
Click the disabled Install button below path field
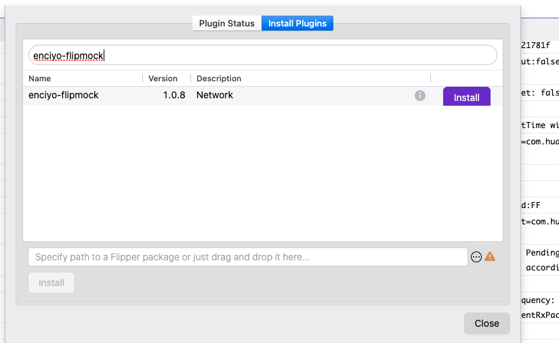click(x=51, y=283)
